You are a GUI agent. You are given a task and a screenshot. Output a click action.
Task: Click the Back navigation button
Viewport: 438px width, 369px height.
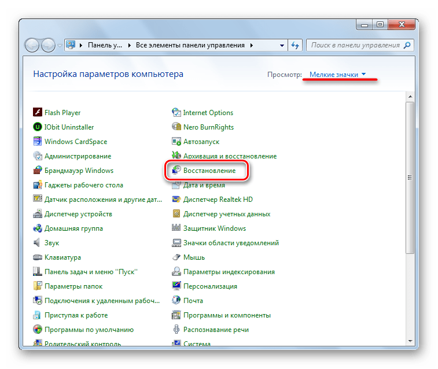[x=32, y=45]
